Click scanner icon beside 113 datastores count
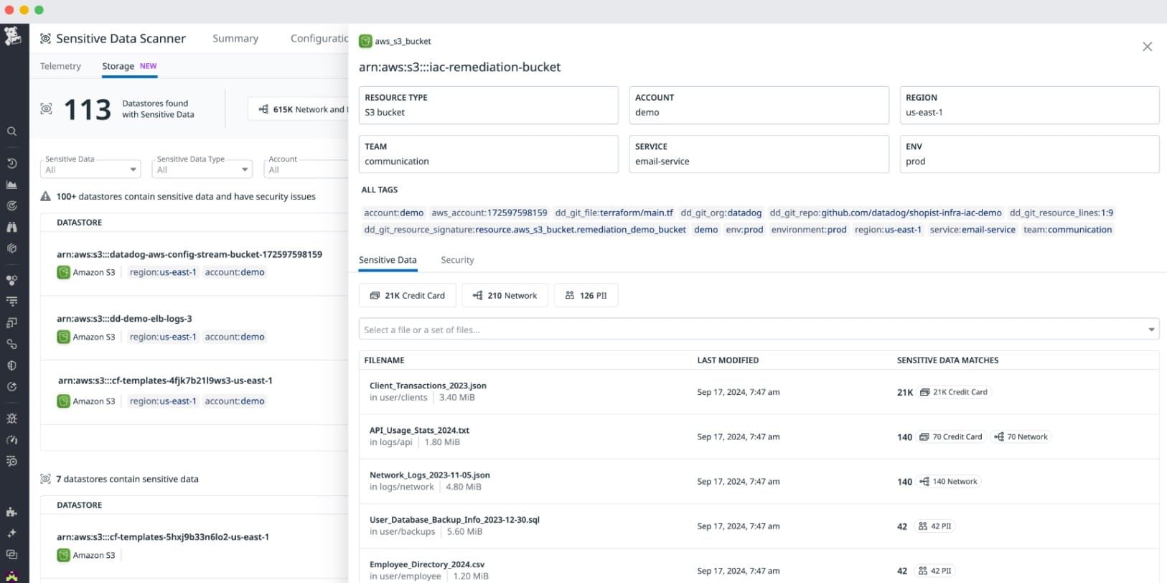This screenshot has height=583, width=1167. [x=46, y=108]
